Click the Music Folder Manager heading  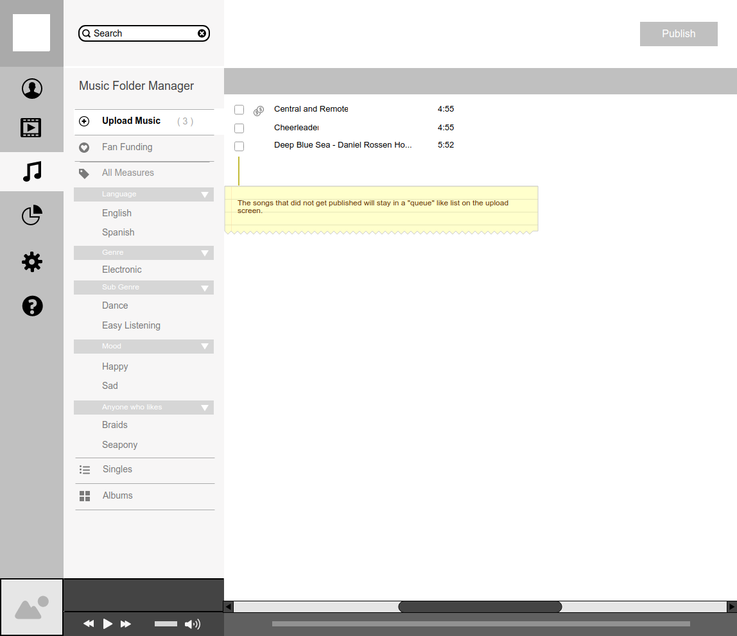click(136, 86)
